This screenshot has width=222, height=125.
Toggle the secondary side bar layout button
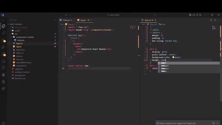197,15
